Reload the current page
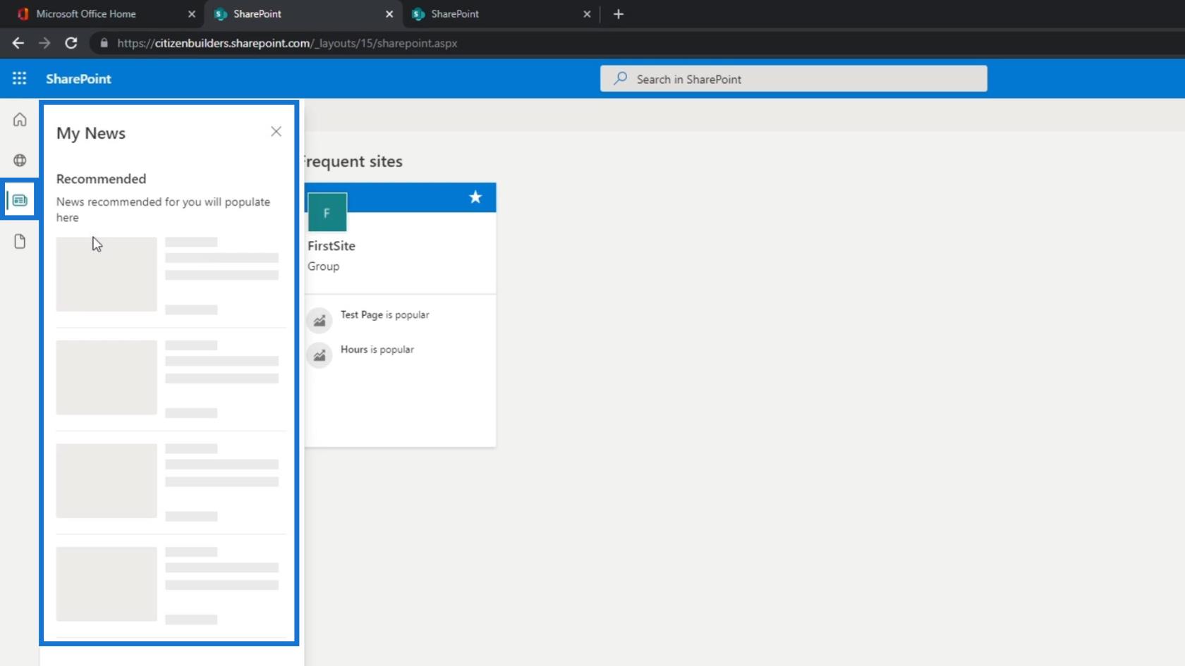The width and height of the screenshot is (1185, 666). point(71,43)
